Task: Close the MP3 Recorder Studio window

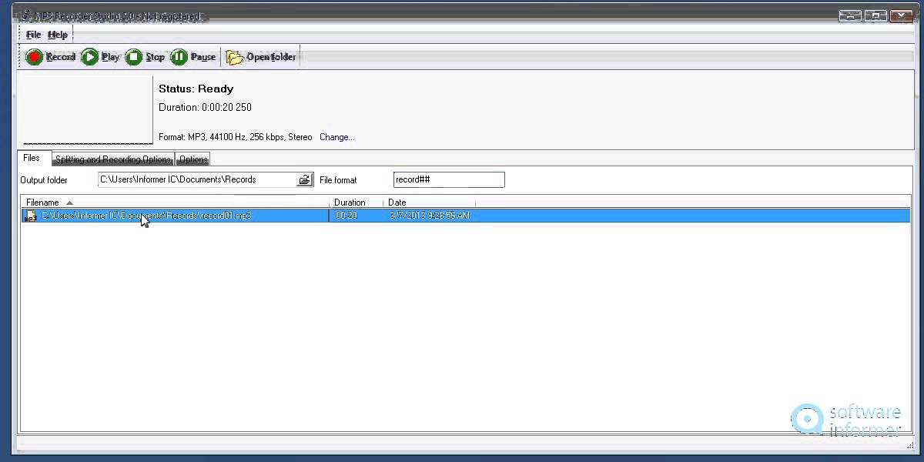Action: click(x=901, y=15)
